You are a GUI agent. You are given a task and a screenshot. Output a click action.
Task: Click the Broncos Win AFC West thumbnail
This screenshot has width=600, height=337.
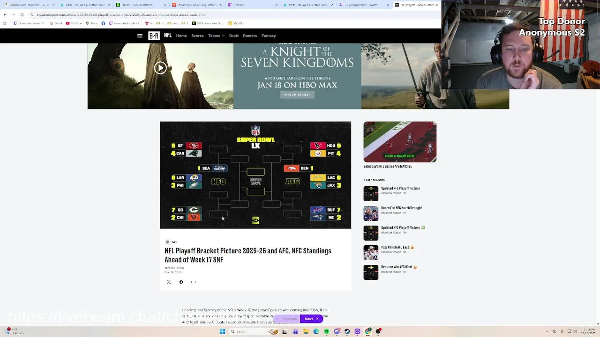371,272
